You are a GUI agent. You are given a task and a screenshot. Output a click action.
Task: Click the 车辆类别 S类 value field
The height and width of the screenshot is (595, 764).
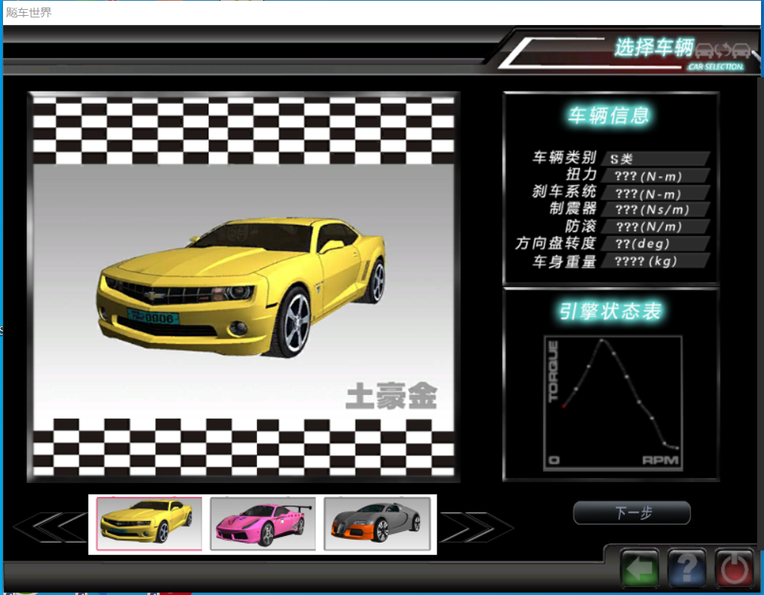(655, 159)
